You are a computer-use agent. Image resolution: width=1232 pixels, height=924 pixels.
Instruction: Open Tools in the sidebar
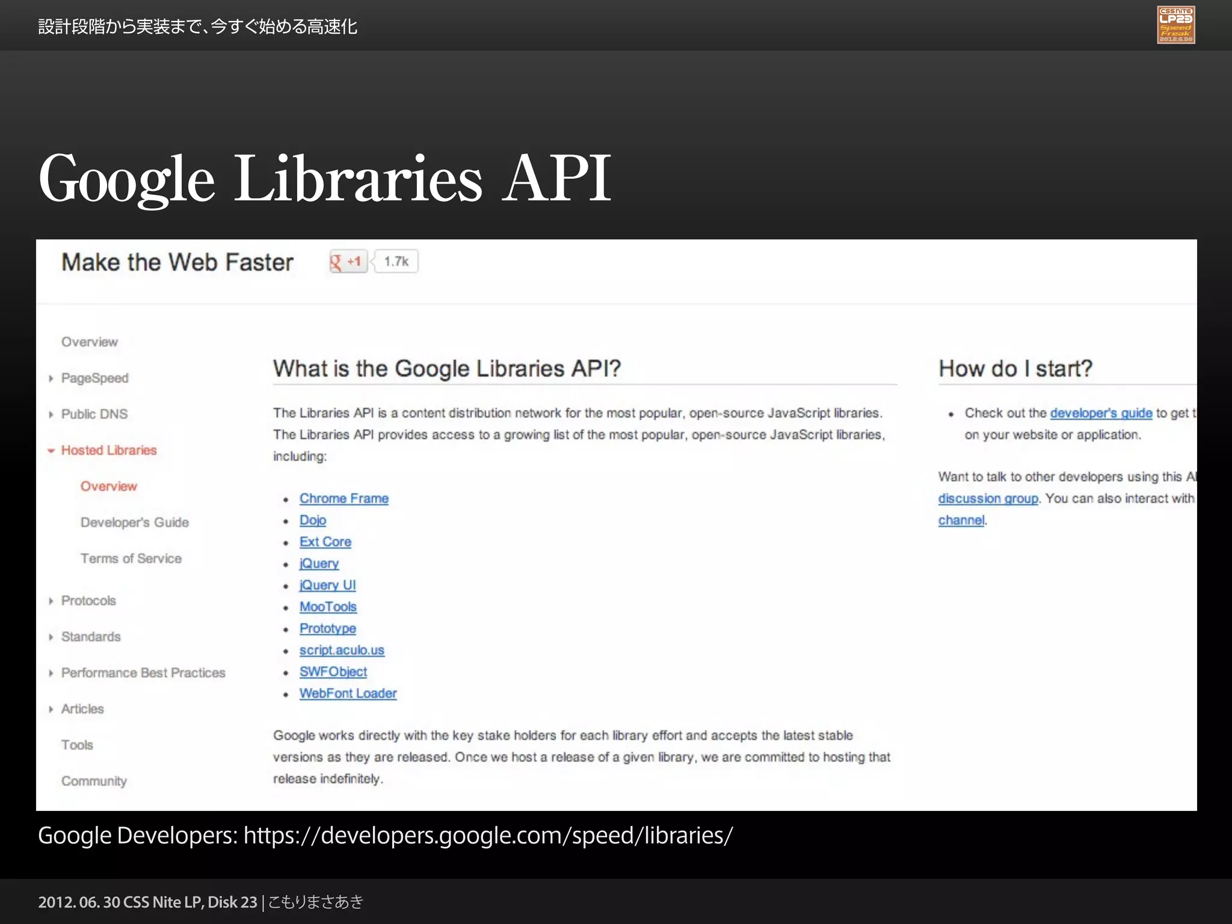(x=77, y=745)
